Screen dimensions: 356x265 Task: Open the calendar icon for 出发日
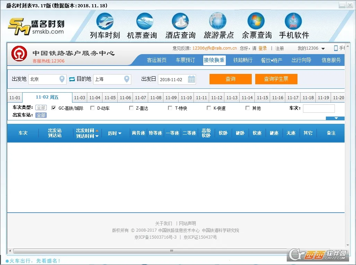(192, 79)
